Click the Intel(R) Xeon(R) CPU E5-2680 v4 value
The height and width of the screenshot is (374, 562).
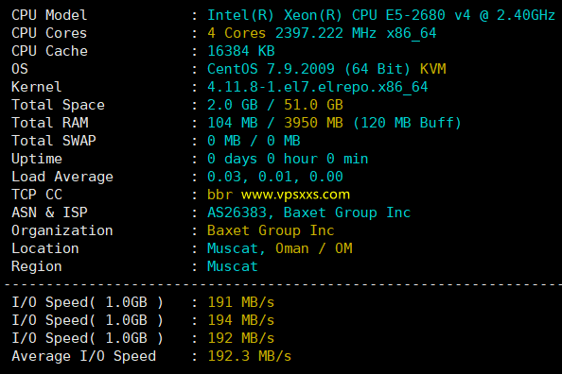381,15
